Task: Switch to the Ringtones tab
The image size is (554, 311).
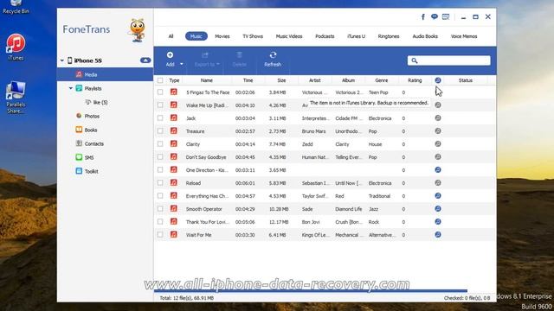Action: (389, 36)
